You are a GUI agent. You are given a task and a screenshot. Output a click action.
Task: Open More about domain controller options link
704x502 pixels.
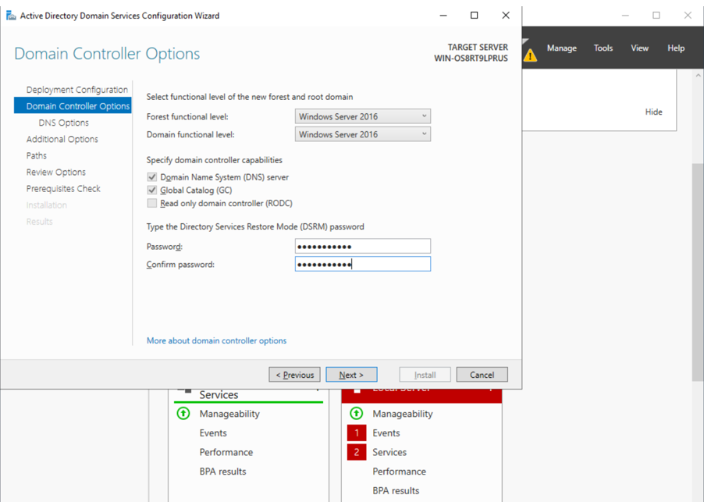216,341
